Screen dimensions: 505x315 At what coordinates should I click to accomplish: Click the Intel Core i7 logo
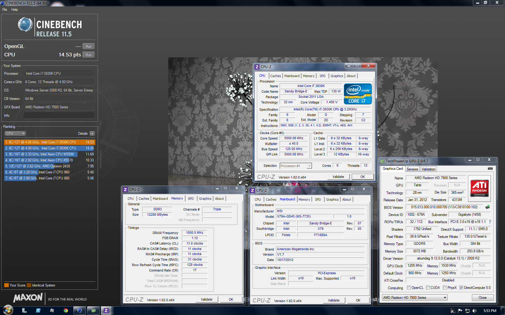(x=358, y=94)
